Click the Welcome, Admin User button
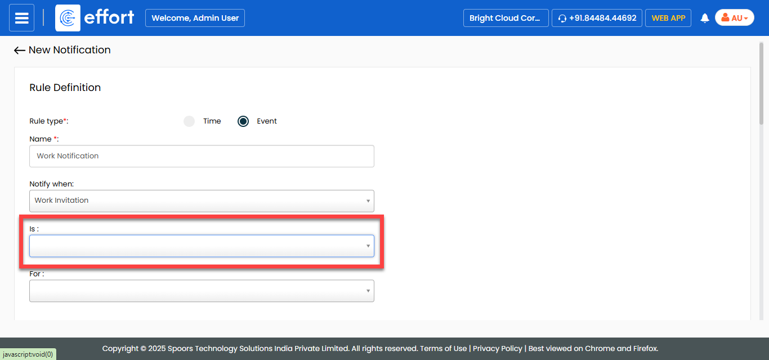Image resolution: width=769 pixels, height=360 pixels. point(195,18)
